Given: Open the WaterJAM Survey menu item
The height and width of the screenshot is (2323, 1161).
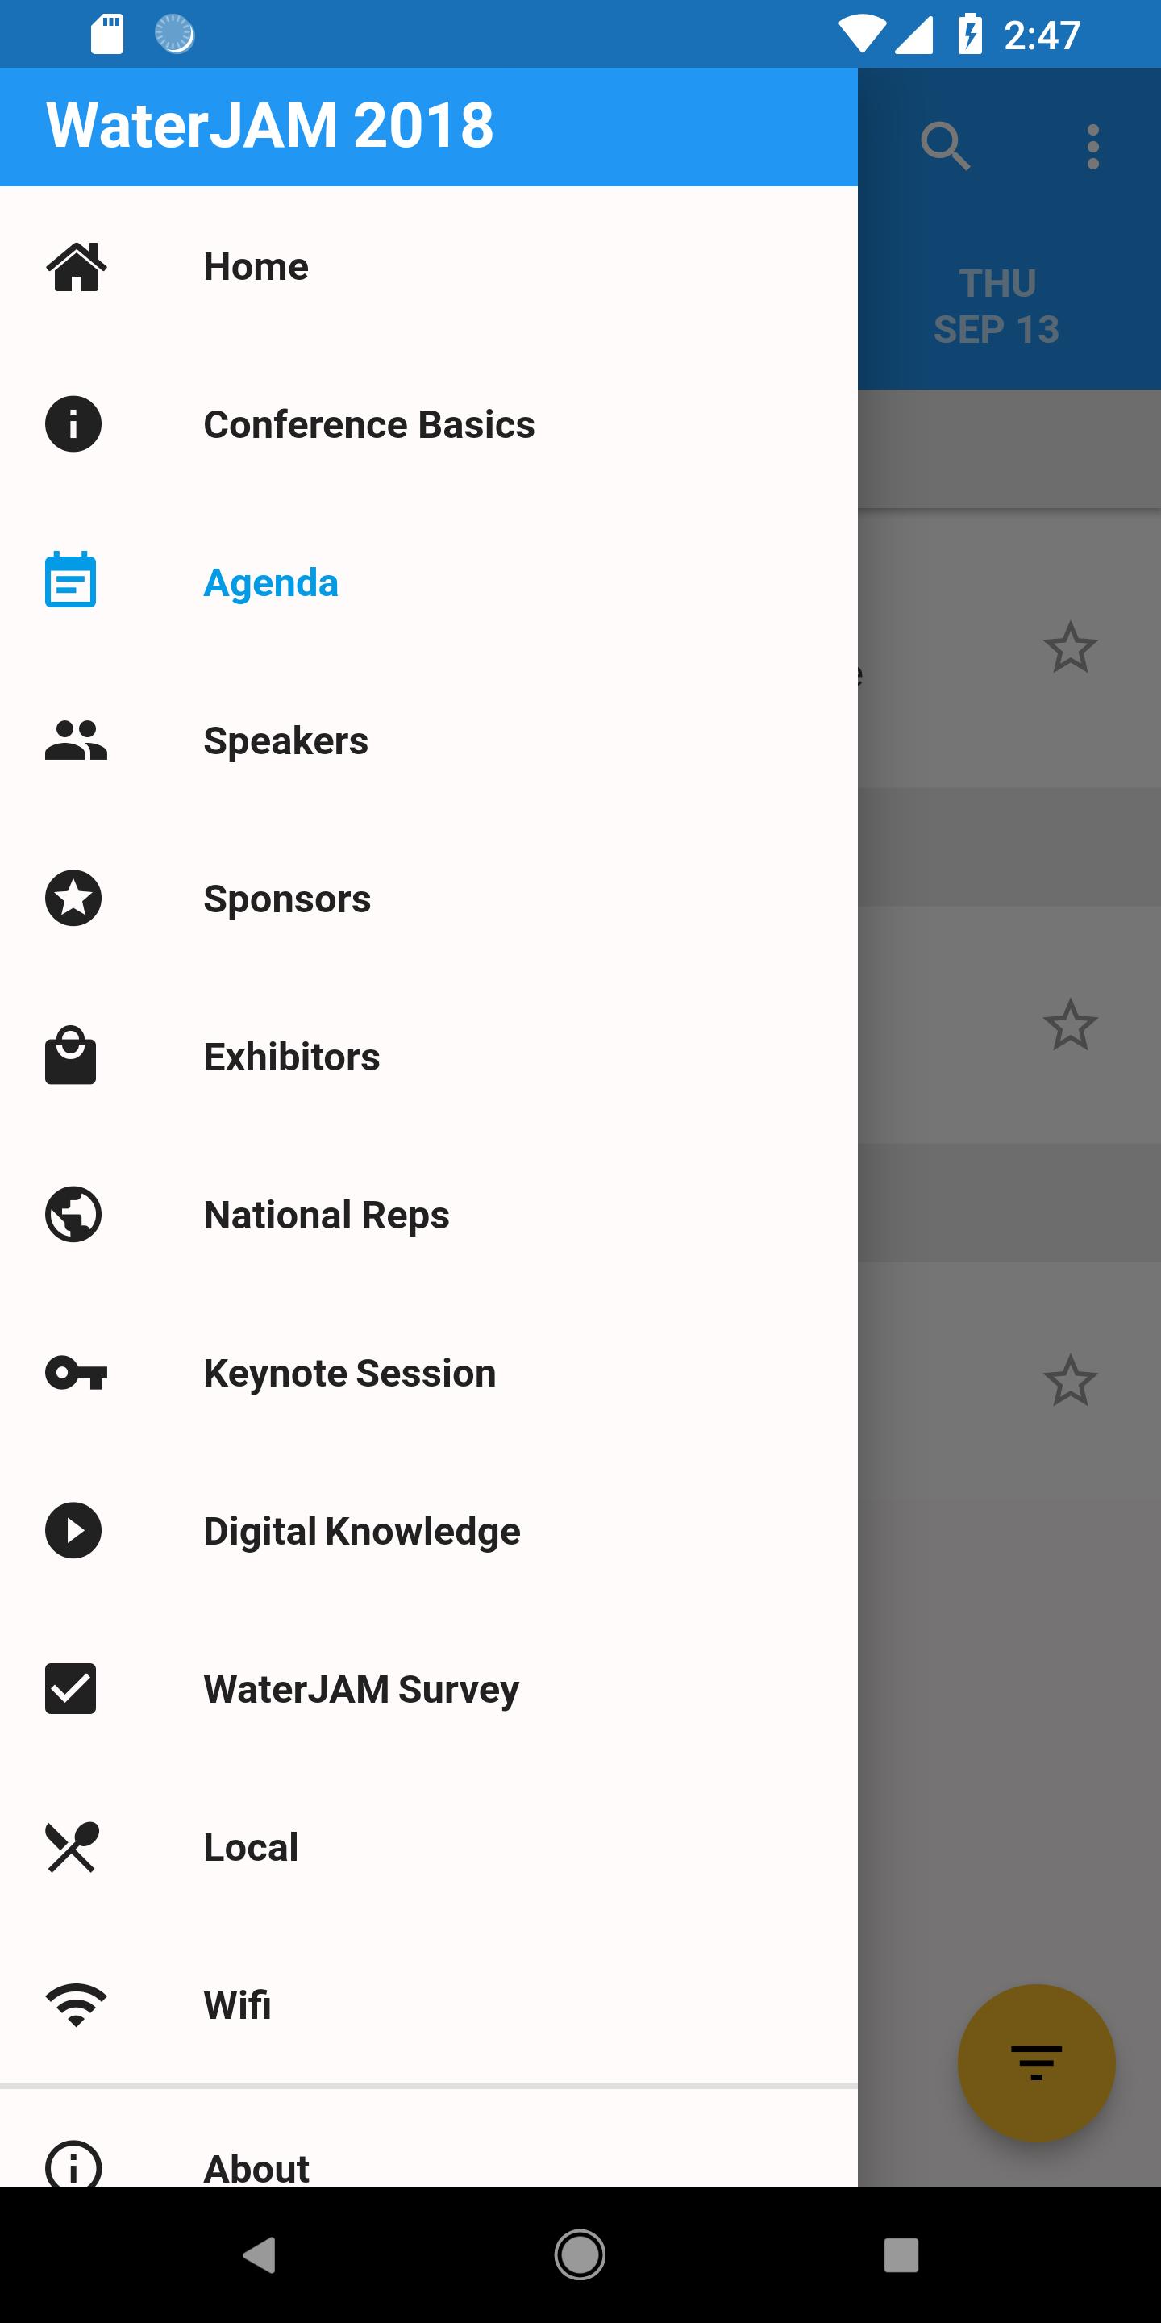Looking at the screenshot, I should click(360, 1689).
